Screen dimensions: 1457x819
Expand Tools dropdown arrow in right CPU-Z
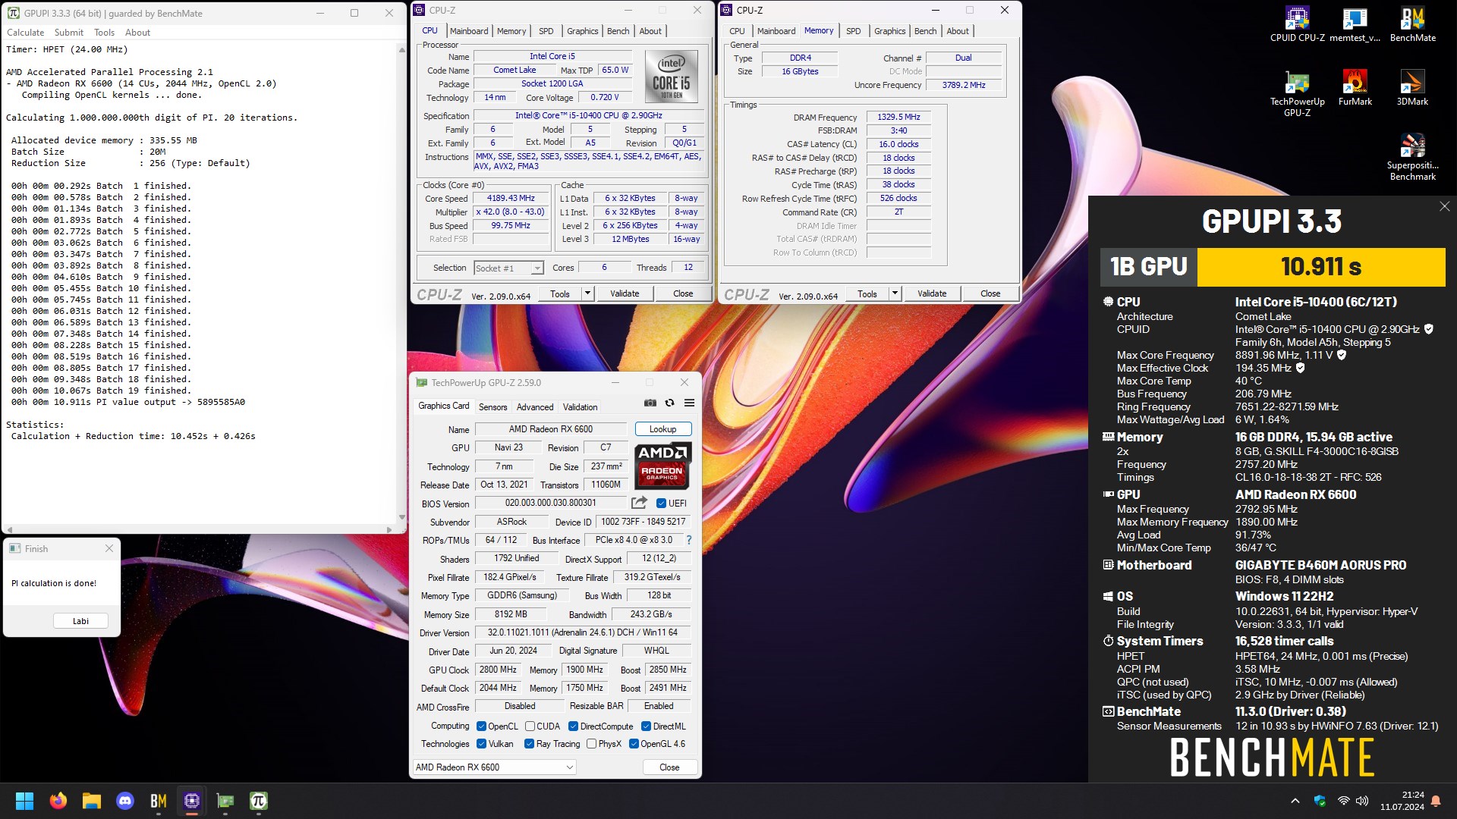[x=895, y=293]
